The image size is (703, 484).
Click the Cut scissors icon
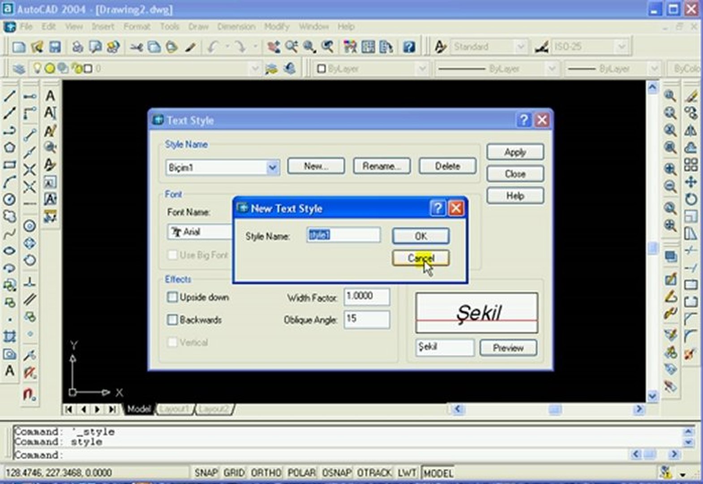tap(136, 47)
